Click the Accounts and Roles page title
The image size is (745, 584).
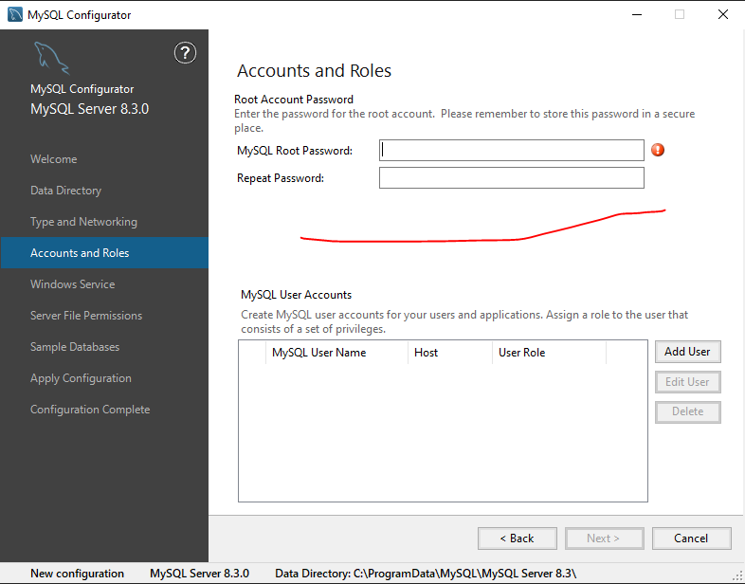314,71
